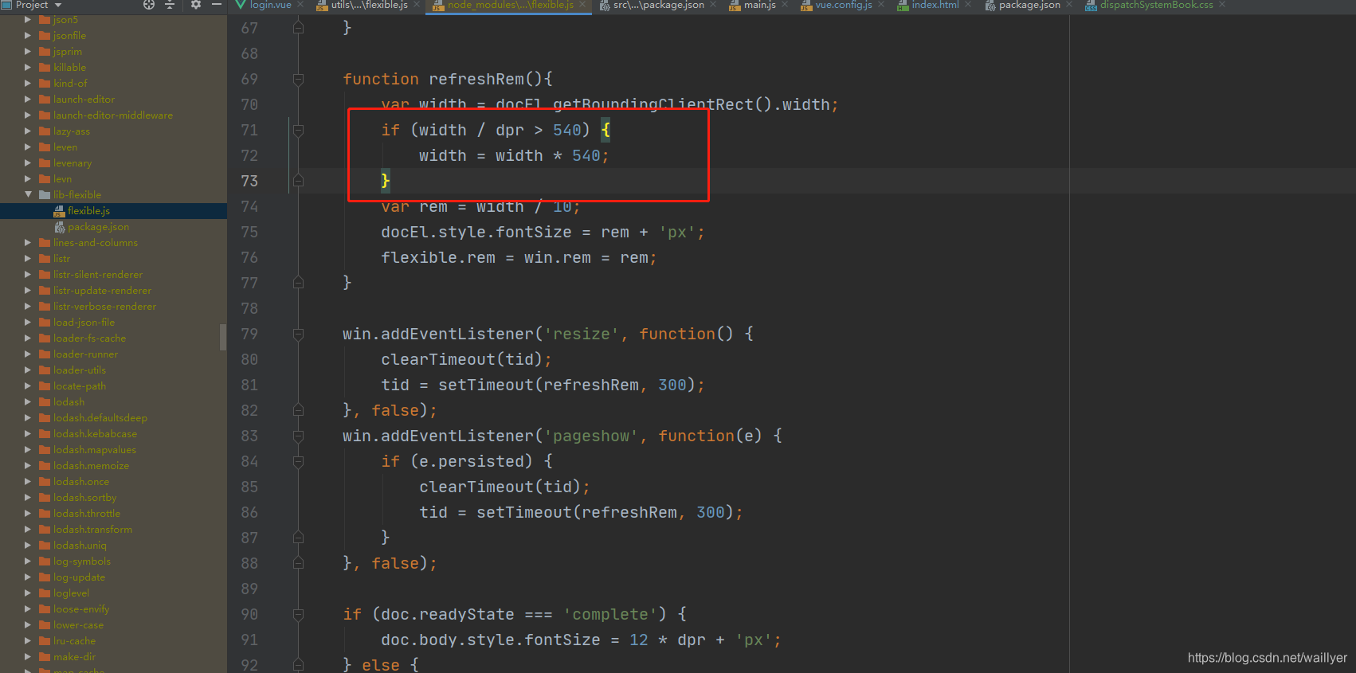Open the vue.config.js editor tab
This screenshot has width=1356, height=673.
coord(843,5)
